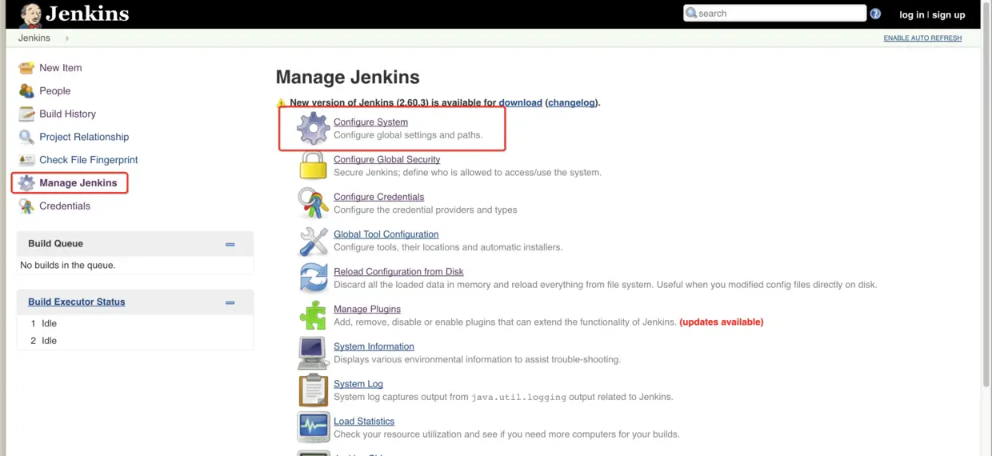Open Configure Global Security link
This screenshot has height=456, width=992.
click(x=387, y=159)
